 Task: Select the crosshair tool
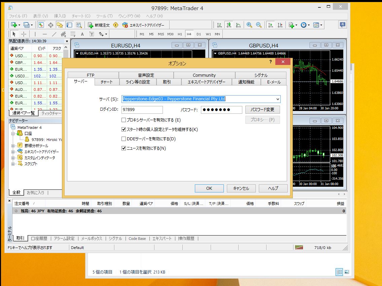point(24,34)
